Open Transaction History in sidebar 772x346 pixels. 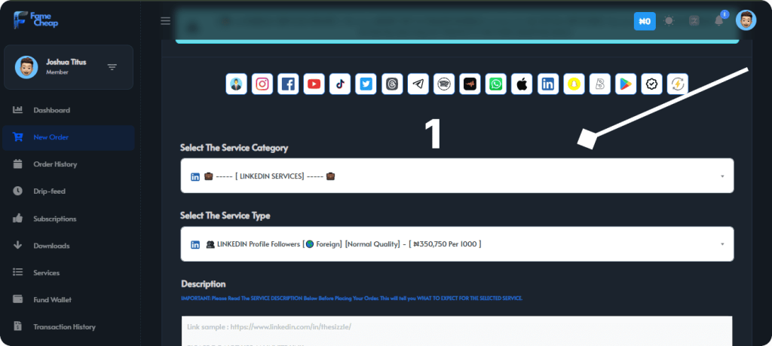point(68,327)
